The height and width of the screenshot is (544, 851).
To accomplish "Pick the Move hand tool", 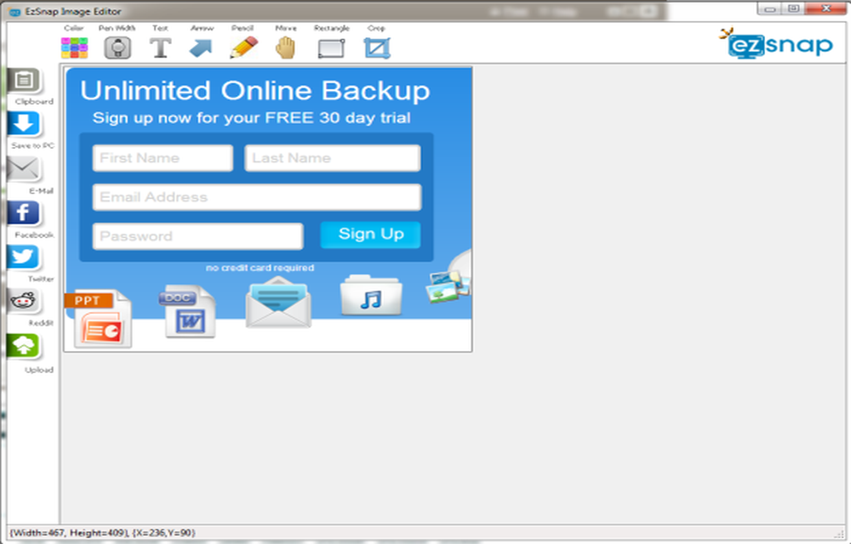I will tap(286, 48).
